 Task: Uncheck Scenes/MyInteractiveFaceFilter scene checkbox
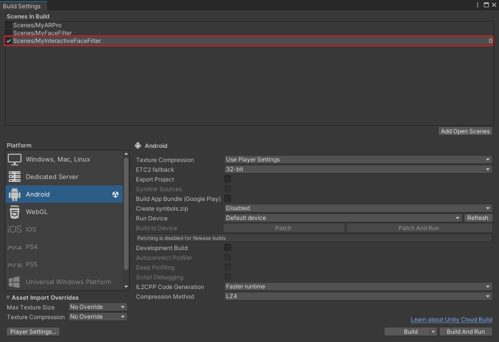click(9, 41)
